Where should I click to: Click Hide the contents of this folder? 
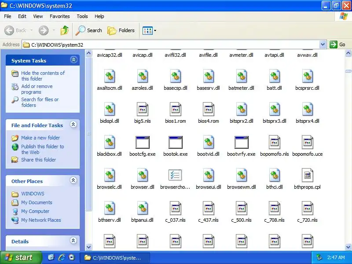click(43, 76)
